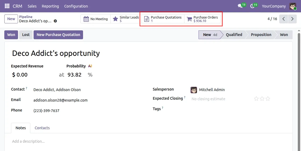Click the Mitchell Admin user avatar
The image size is (301, 151).
click(x=293, y=6)
